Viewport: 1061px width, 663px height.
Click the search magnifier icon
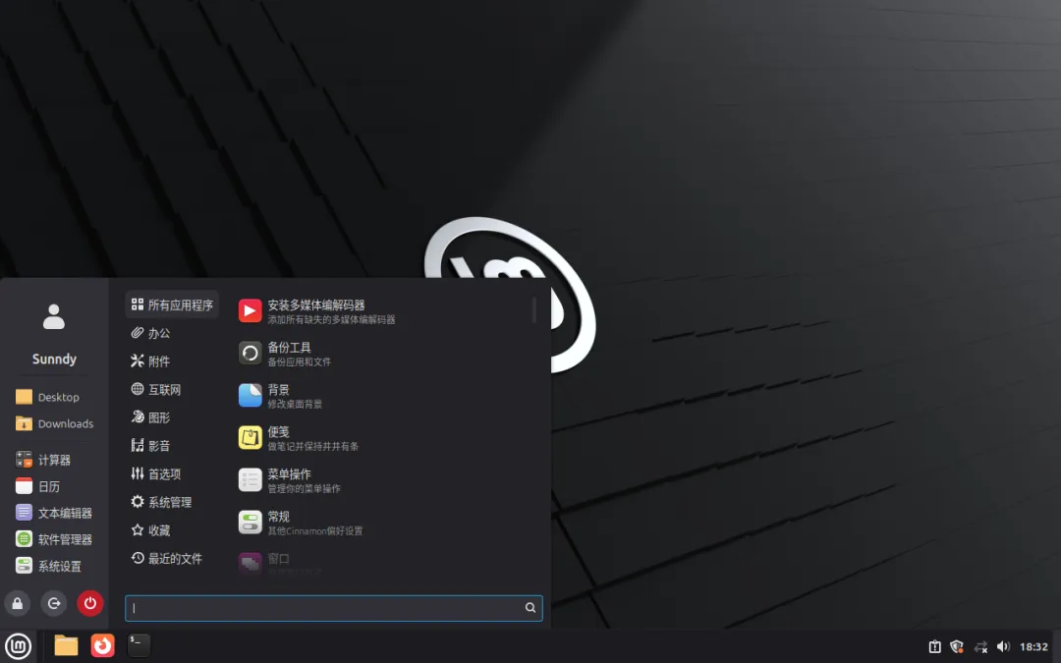[530, 608]
